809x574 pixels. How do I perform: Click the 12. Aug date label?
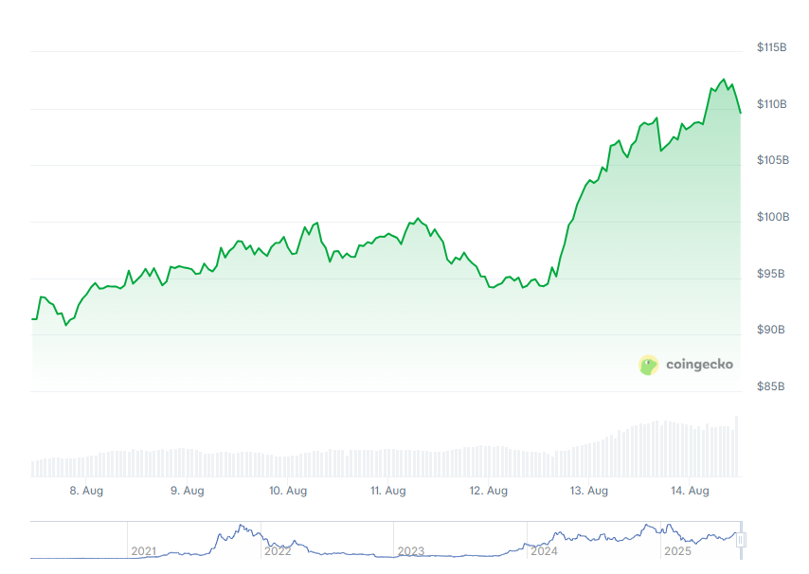pos(488,491)
